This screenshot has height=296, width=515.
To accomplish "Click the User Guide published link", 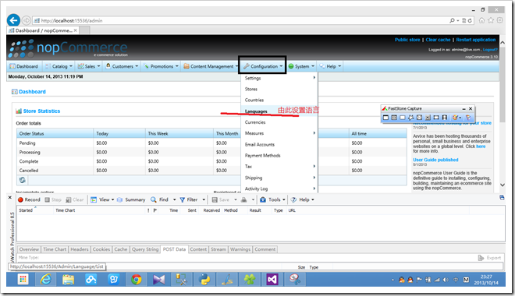I will (435, 160).
